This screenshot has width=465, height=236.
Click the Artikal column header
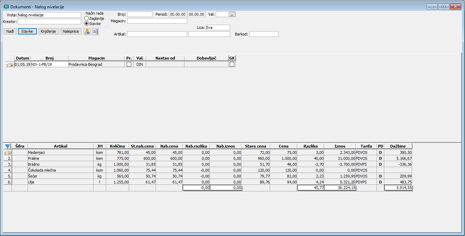(x=61, y=146)
